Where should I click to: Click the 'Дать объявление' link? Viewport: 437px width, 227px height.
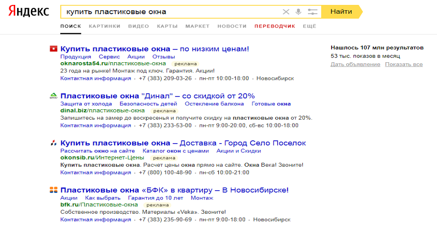click(356, 64)
